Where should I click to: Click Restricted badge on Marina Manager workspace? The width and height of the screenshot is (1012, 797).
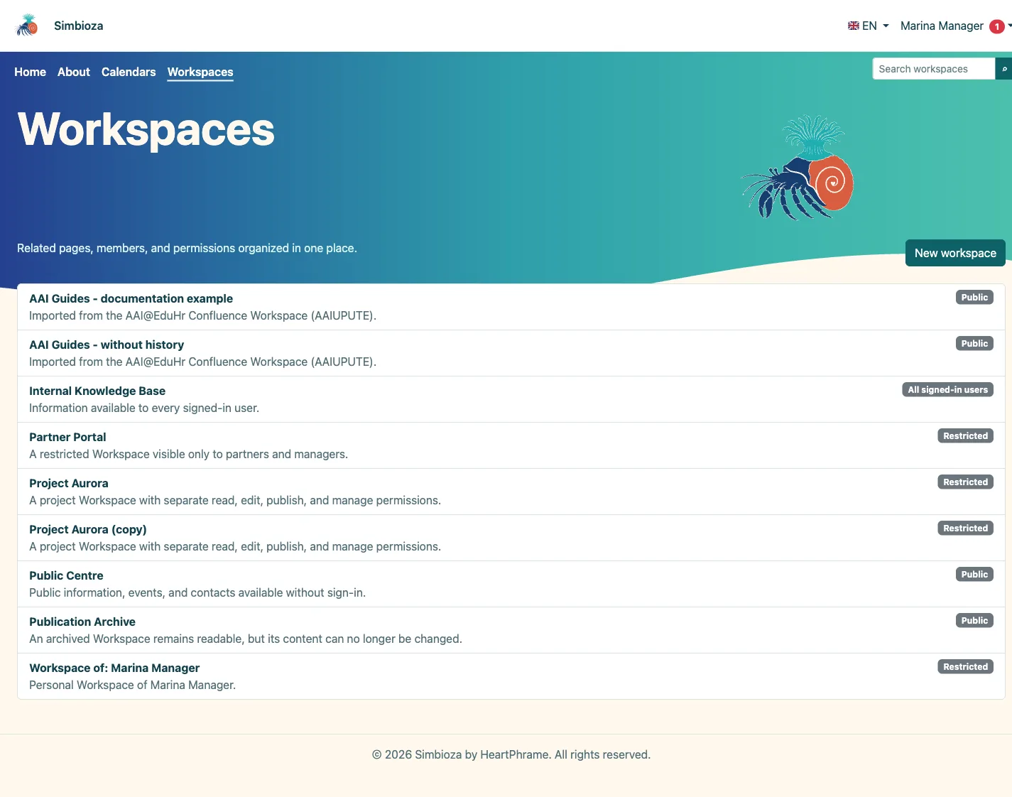(965, 666)
